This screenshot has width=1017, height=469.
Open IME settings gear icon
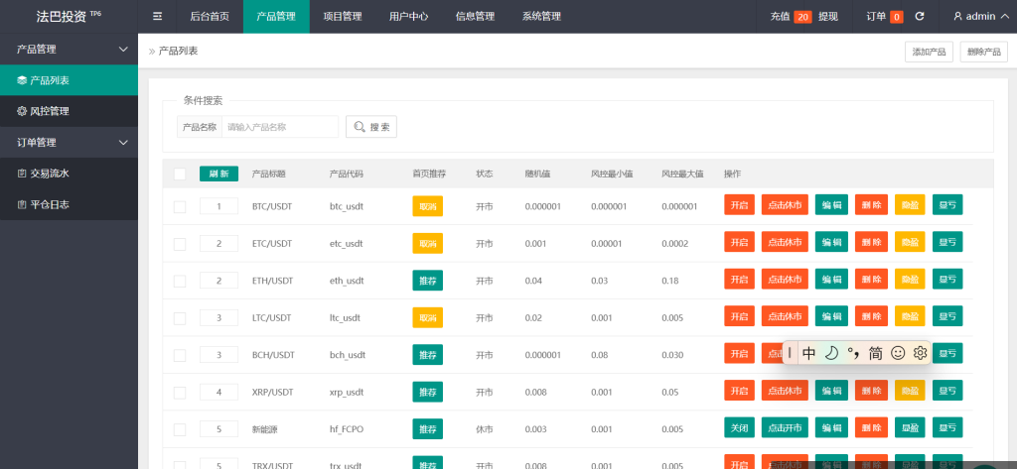921,353
